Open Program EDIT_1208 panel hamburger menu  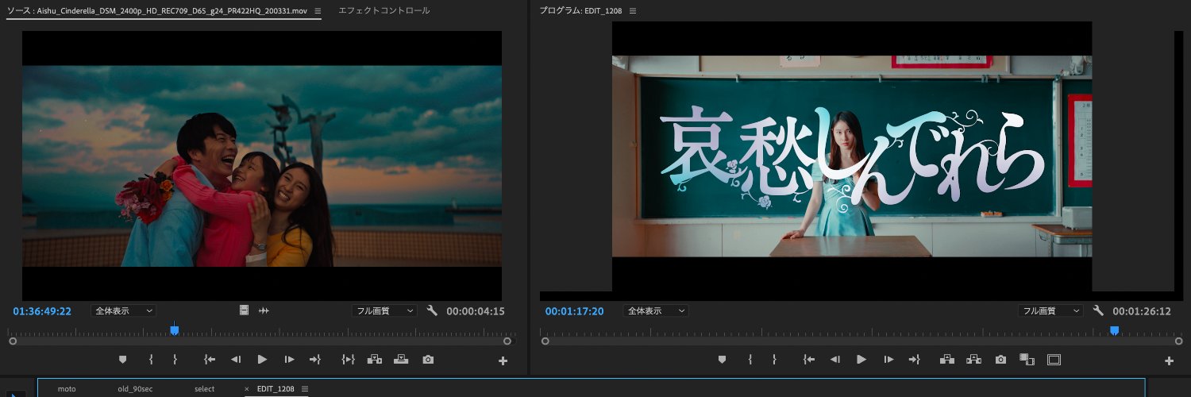coord(633,11)
